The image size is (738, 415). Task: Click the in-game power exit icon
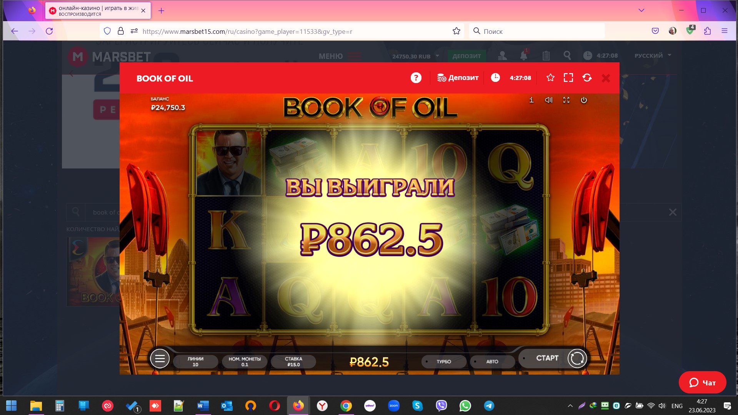[x=584, y=100]
